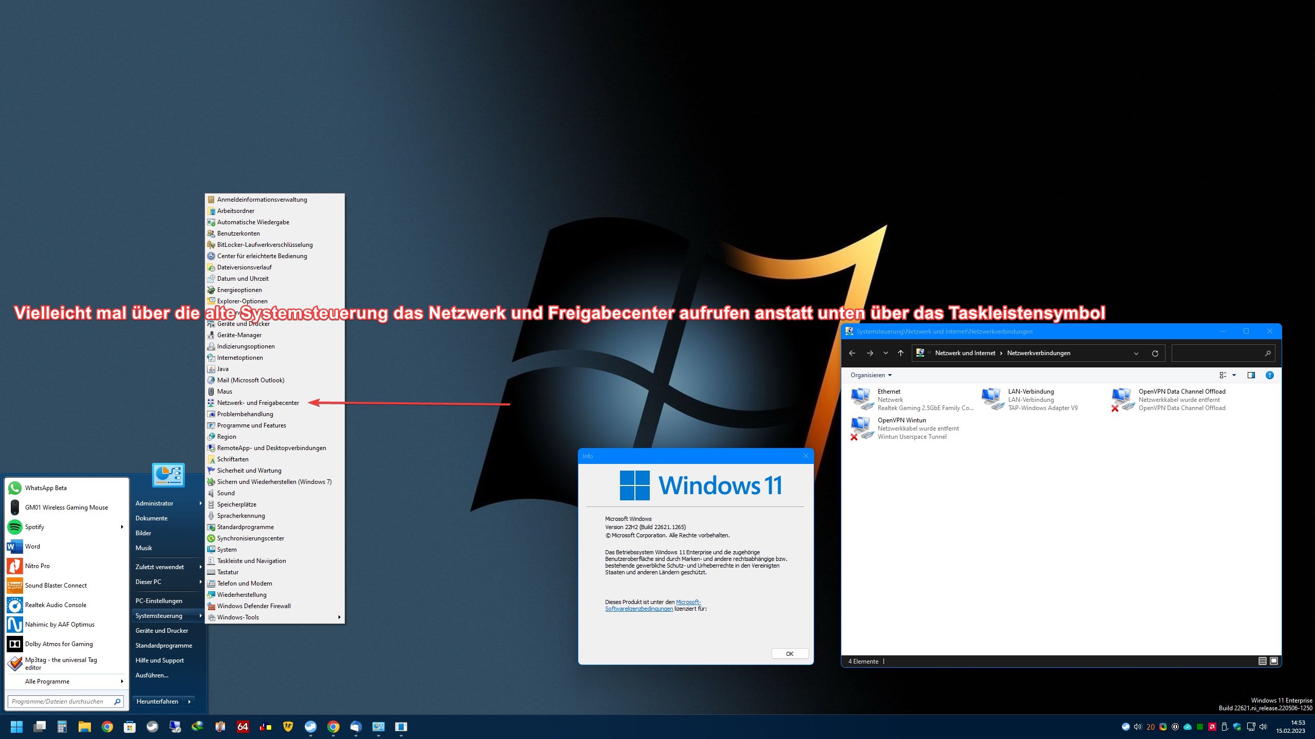Open File Explorer from the taskbar
This screenshot has width=1315, height=739.
pos(85,727)
